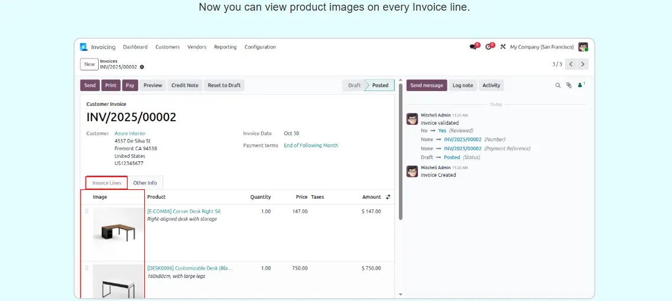Screen dimensions: 672x301
Task: Click the paperclip attachments icon
Action: [x=569, y=85]
